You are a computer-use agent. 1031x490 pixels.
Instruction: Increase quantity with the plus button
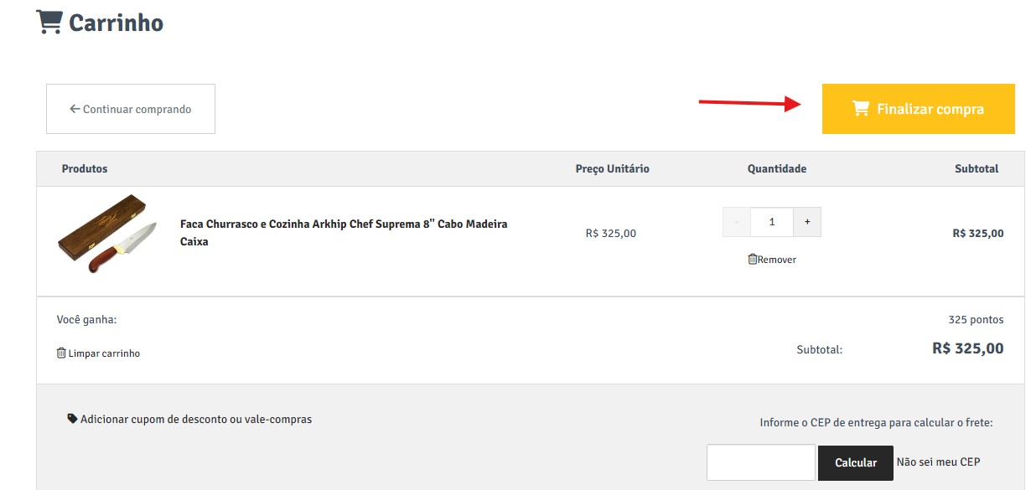[807, 222]
